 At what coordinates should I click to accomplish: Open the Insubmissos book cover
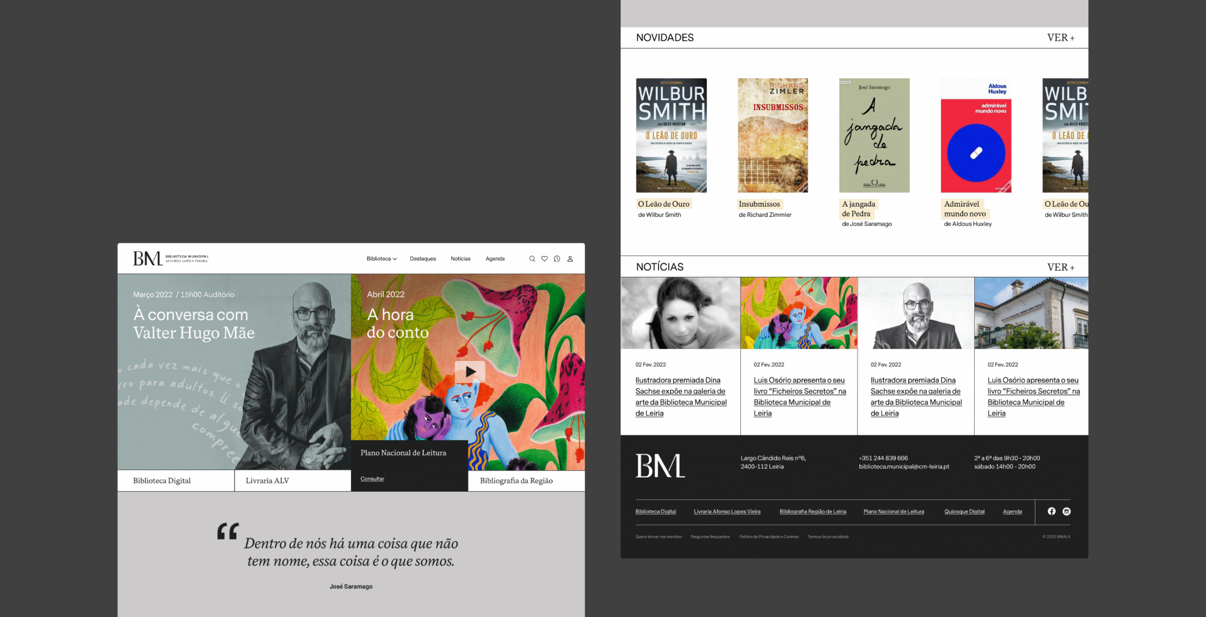point(773,136)
